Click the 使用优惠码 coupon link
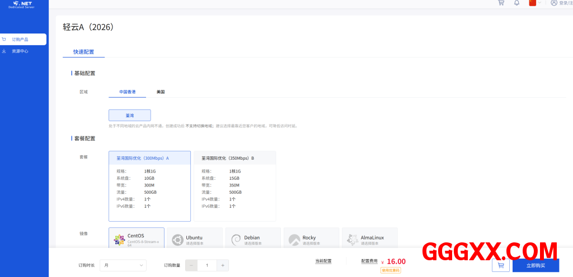The image size is (573, 277). coord(391,270)
